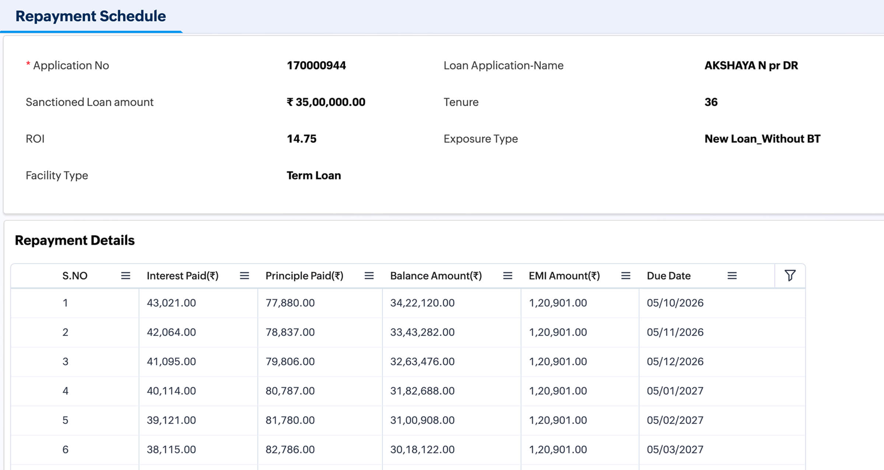
Task: Click the Balance Amount(₹) column header
Action: click(x=436, y=276)
